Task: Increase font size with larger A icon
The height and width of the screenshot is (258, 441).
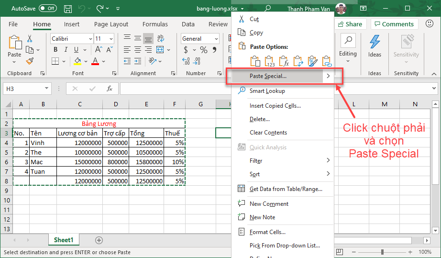Action: point(98,49)
